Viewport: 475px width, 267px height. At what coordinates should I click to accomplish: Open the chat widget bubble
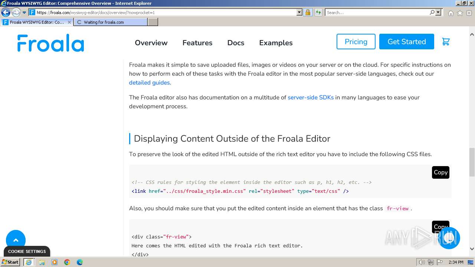pyautogui.click(x=449, y=238)
